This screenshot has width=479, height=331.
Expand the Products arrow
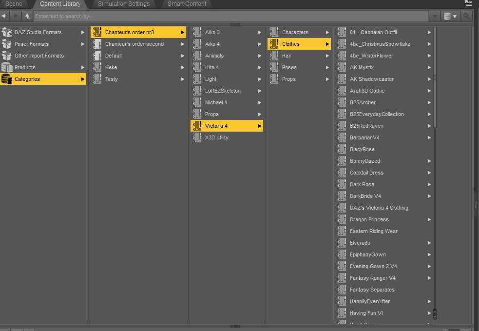[x=82, y=67]
